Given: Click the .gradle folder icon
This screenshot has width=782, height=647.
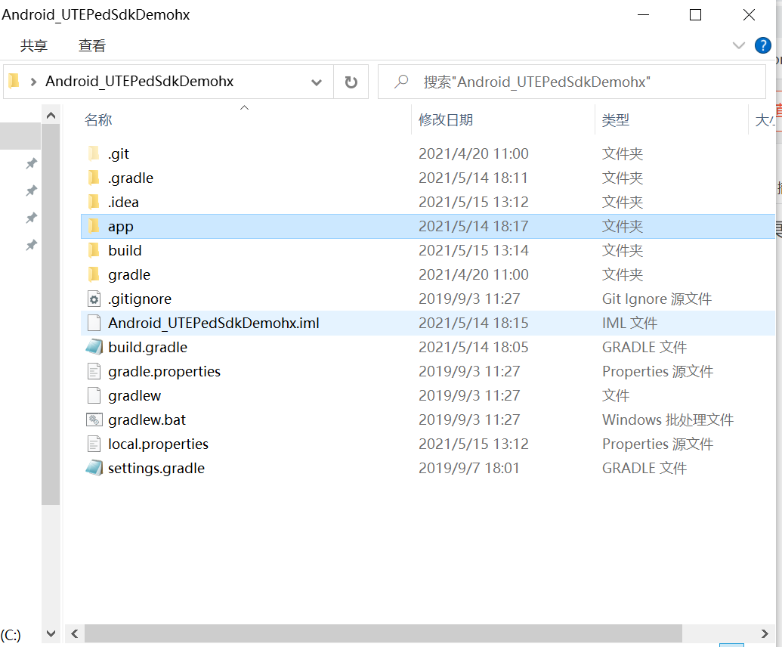Looking at the screenshot, I should 94,178.
